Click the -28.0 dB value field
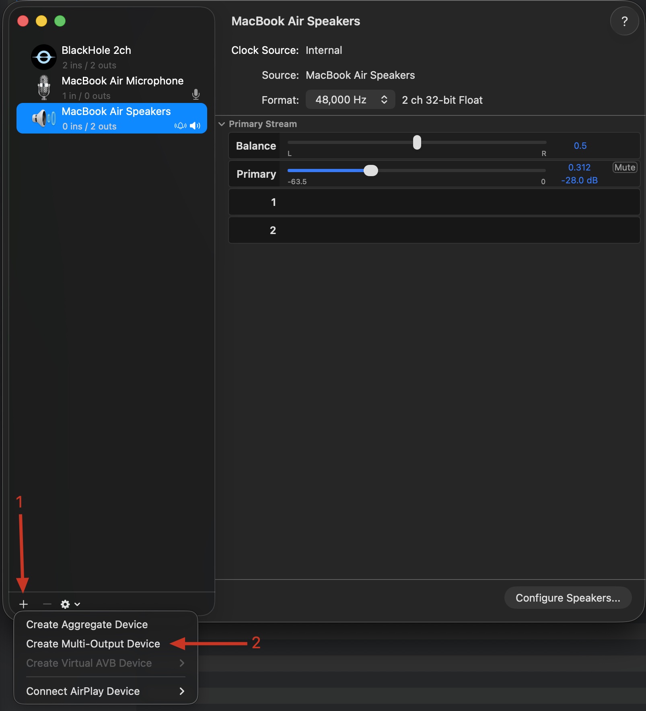The height and width of the screenshot is (711, 646). point(579,180)
